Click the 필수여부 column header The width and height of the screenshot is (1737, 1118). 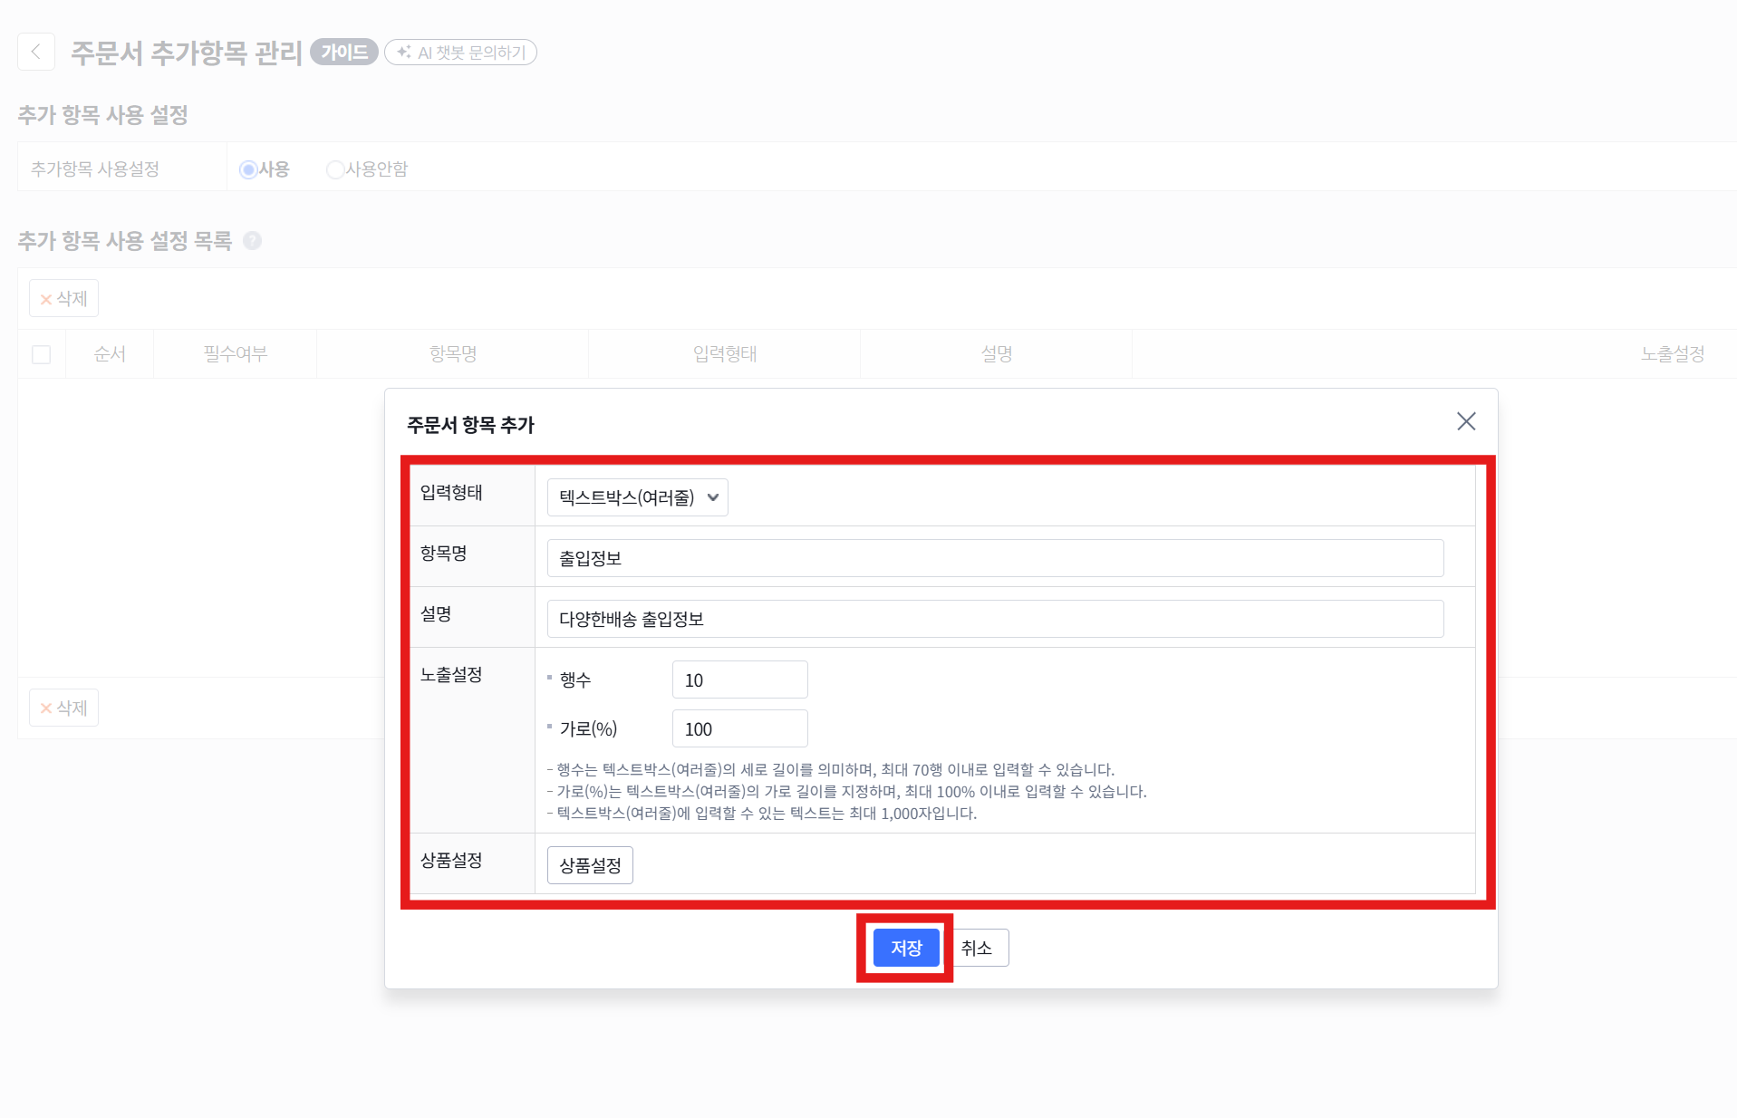[x=236, y=353]
